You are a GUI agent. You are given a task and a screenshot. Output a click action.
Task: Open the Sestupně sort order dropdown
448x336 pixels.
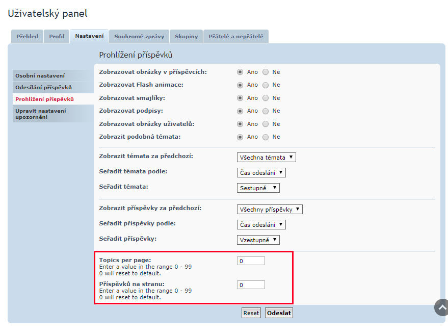258,188
